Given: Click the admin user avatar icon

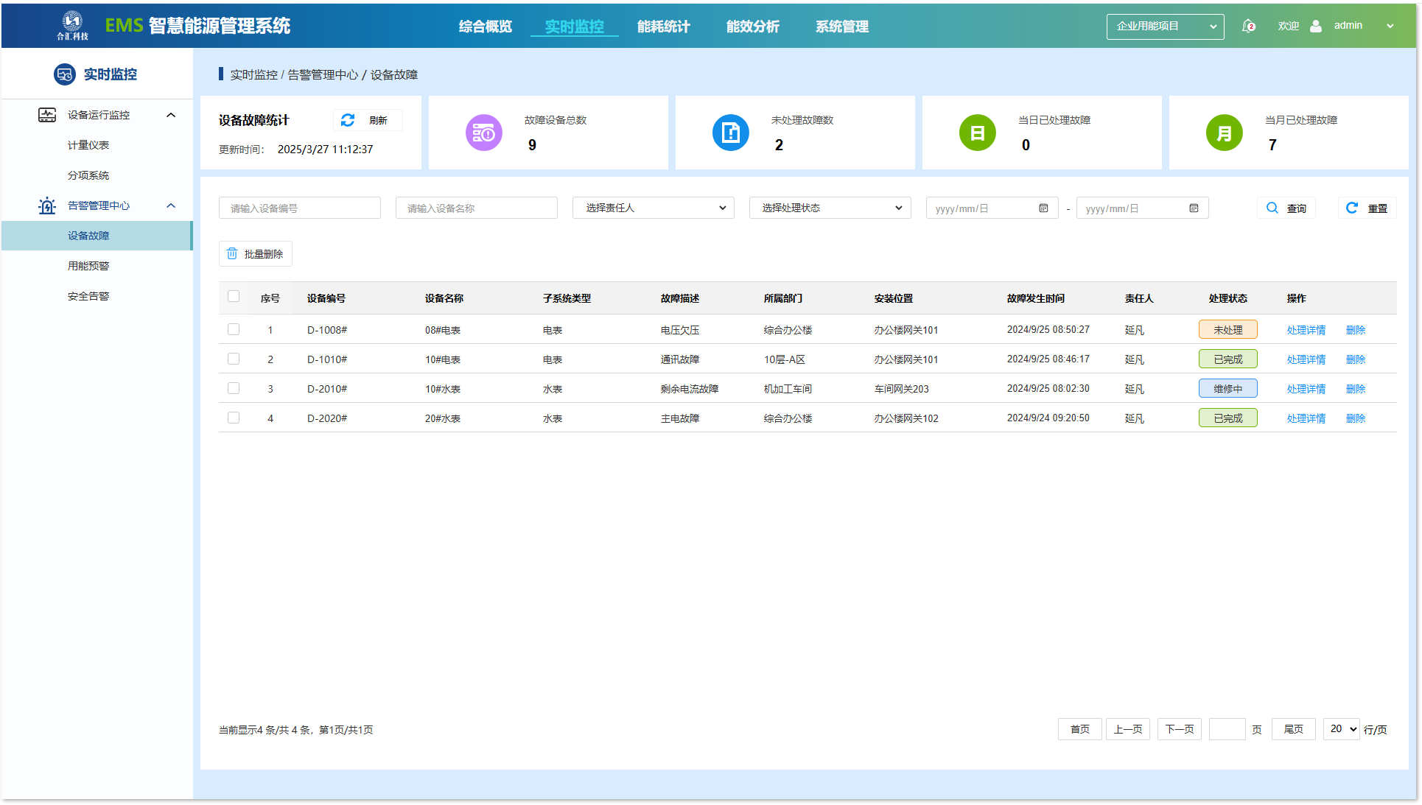Looking at the screenshot, I should point(1316,26).
